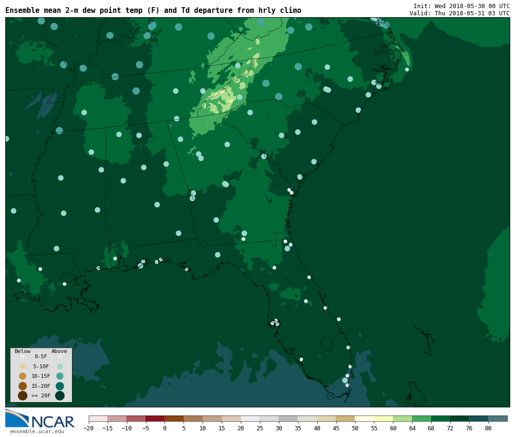Click the '15-20F' legend label
The image size is (515, 437).
point(41,386)
